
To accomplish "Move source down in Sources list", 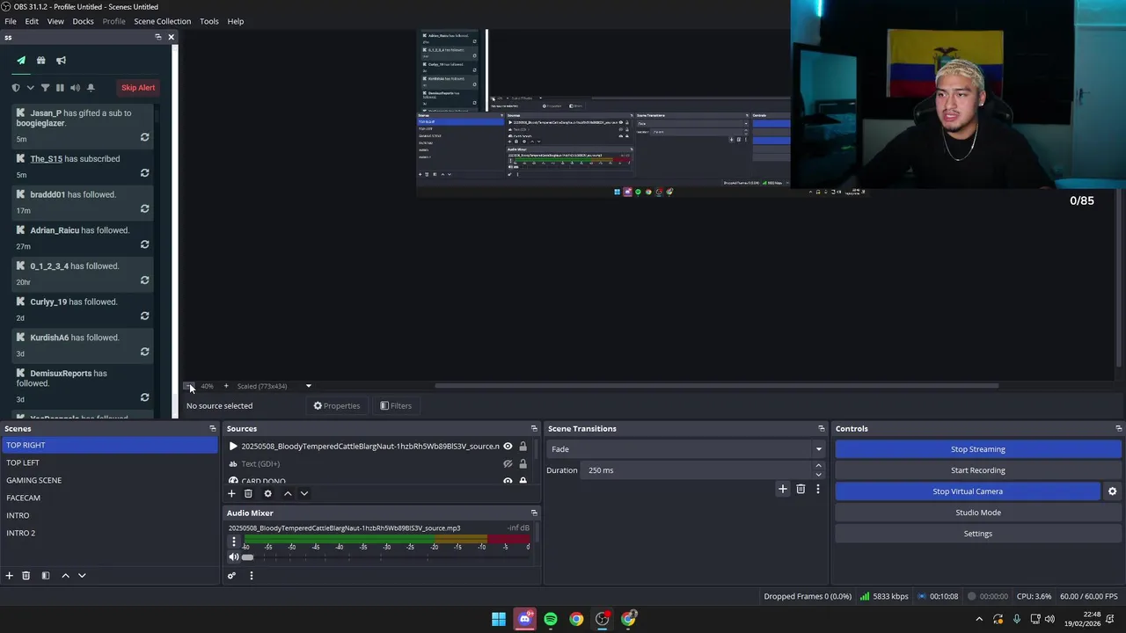I will (304, 494).
